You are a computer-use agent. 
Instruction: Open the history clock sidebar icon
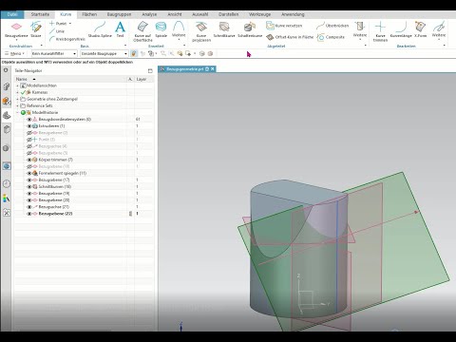(7, 183)
